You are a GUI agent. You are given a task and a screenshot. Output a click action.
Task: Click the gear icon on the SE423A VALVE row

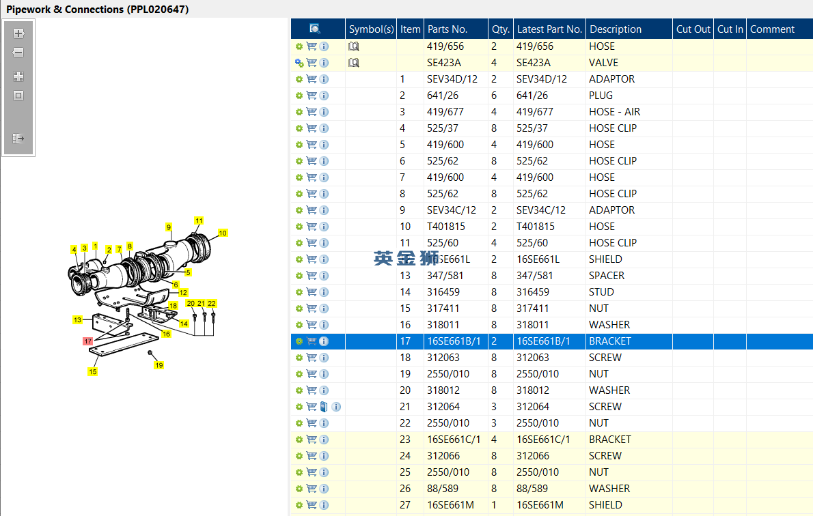pyautogui.click(x=299, y=63)
